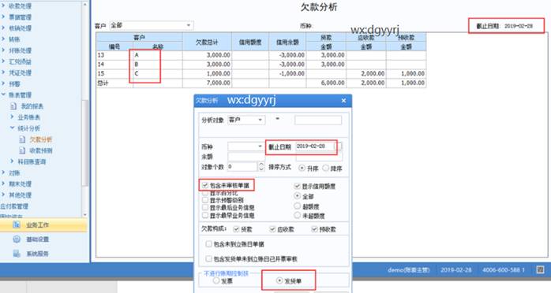Click the first 余额 input field
The height and width of the screenshot is (293, 551).
[246, 157]
